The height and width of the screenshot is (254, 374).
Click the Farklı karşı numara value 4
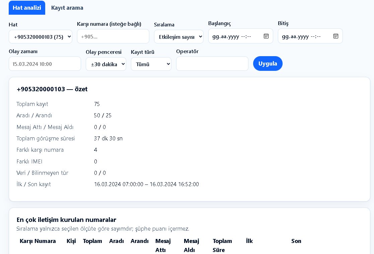click(x=96, y=150)
